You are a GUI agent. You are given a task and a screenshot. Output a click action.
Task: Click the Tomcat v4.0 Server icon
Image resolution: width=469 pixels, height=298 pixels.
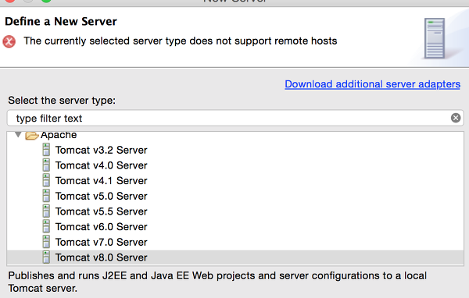(46, 165)
